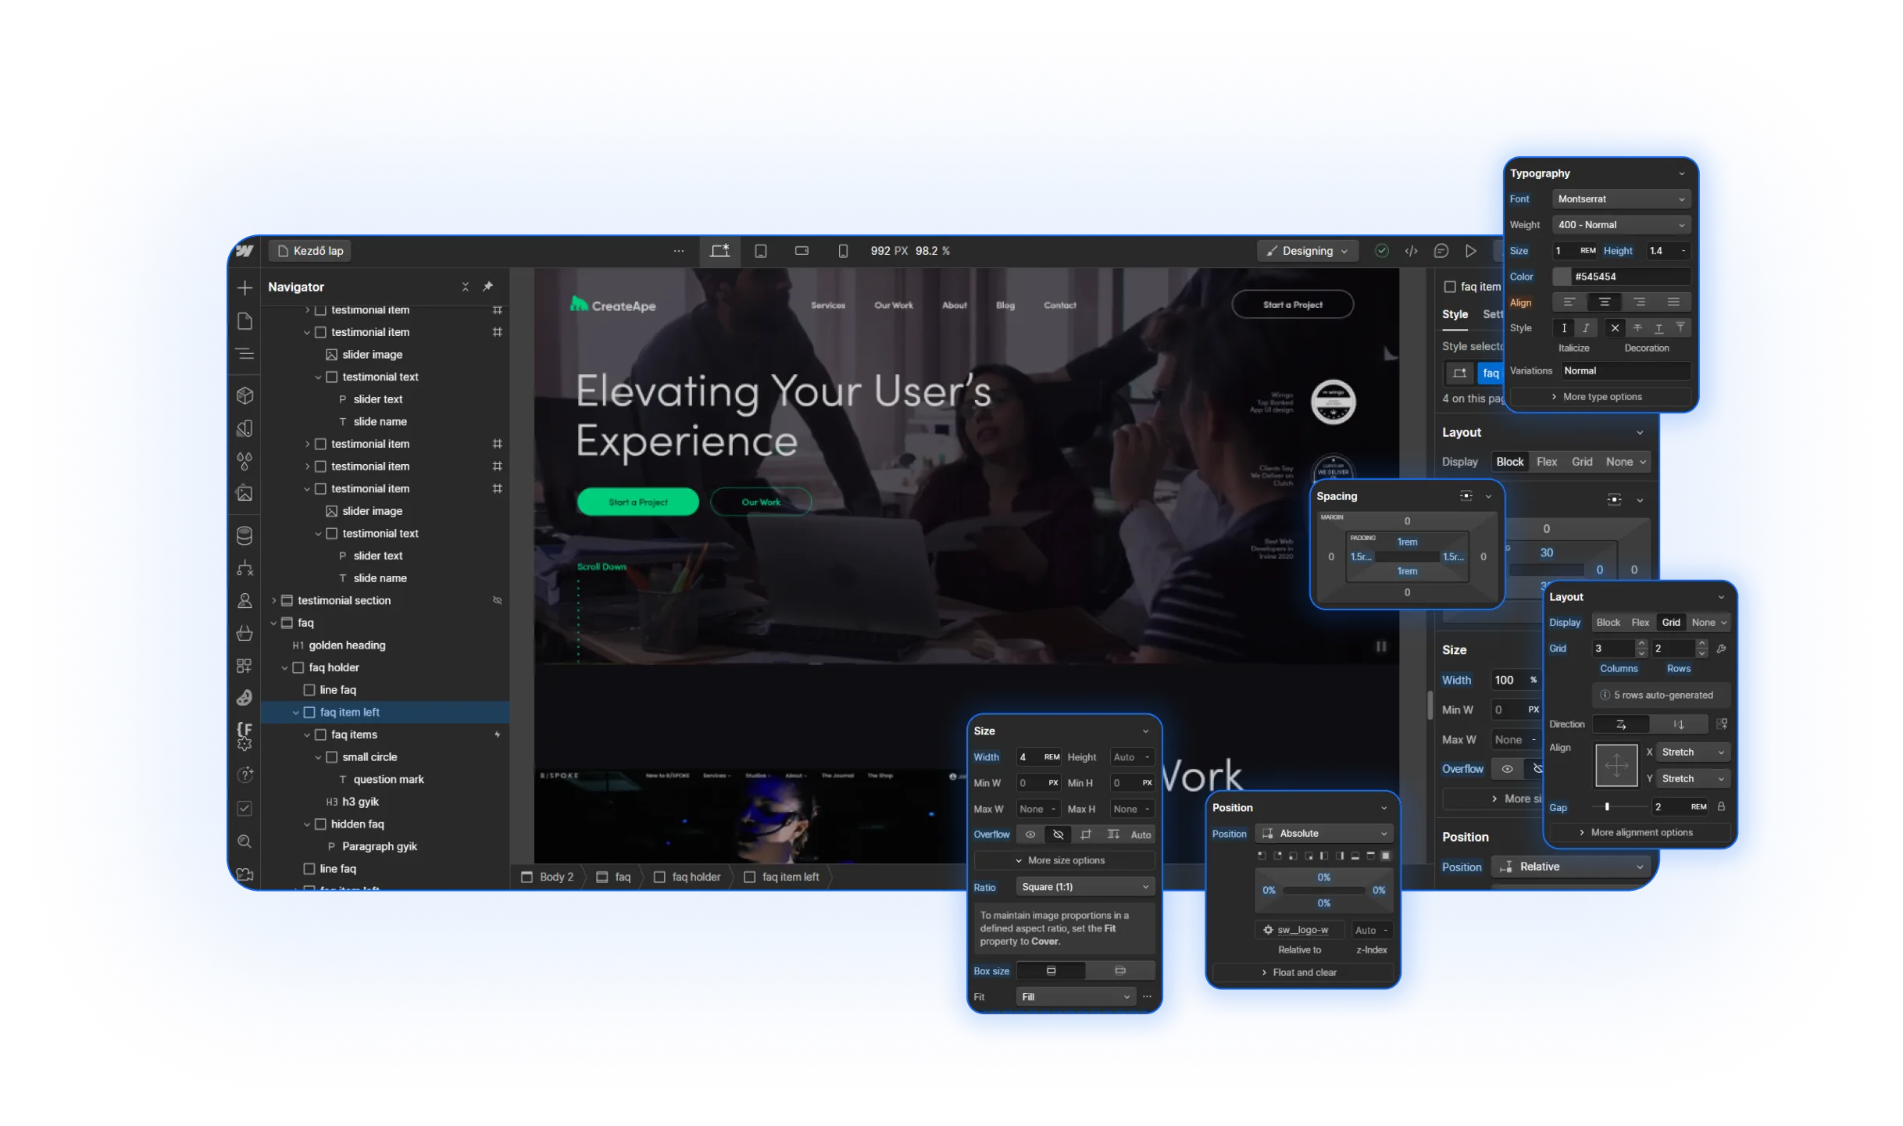Click the preview play icon in top bar
The image size is (1903, 1126).
(x=1471, y=251)
